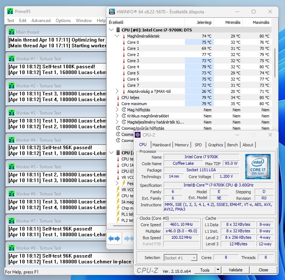Click the Validate button in CPU-Z
The width and height of the screenshot is (285, 280).
[236, 270]
